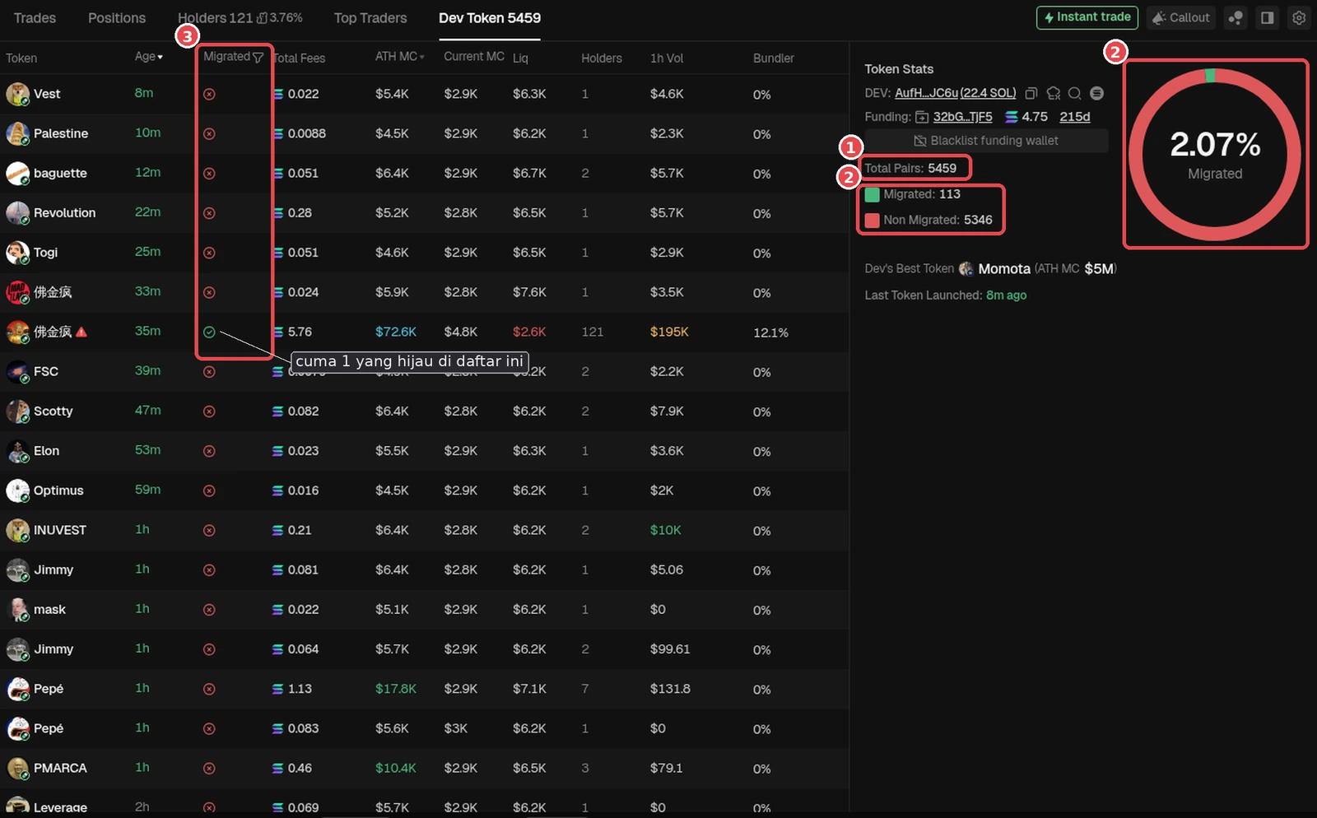Click the red warning icon on 佛金疯 35m row
The height and width of the screenshot is (818, 1317).
81,332
